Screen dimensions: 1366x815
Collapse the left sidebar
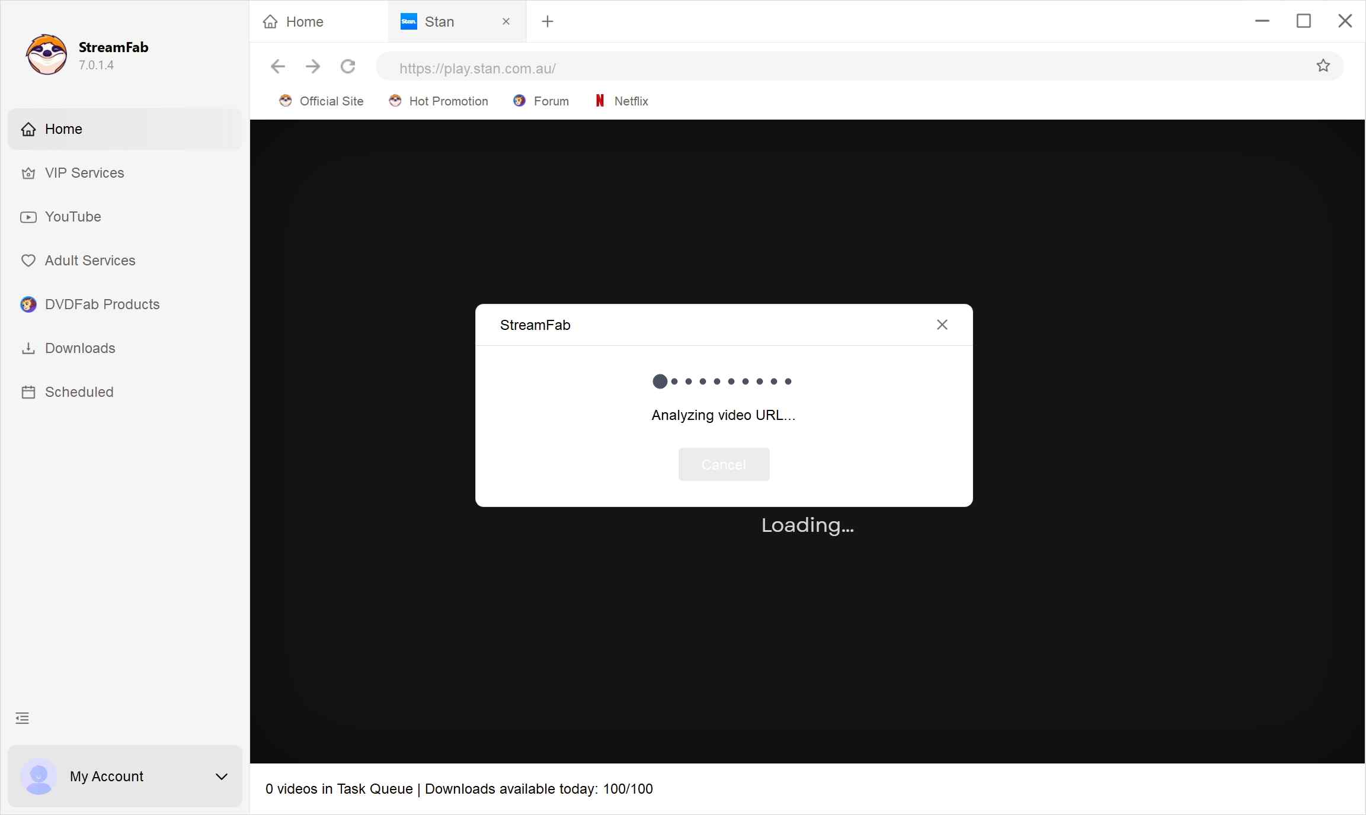pos(22,718)
